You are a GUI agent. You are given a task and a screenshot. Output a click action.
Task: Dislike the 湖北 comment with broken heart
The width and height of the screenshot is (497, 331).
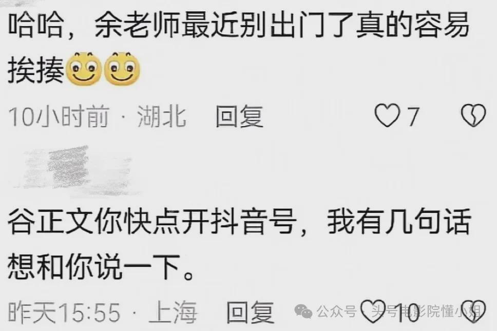[473, 115]
